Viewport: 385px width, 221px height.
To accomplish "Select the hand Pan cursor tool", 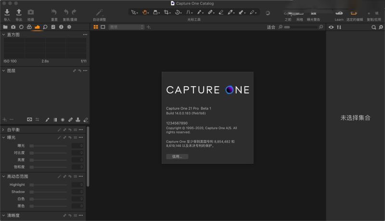I will [144, 13].
